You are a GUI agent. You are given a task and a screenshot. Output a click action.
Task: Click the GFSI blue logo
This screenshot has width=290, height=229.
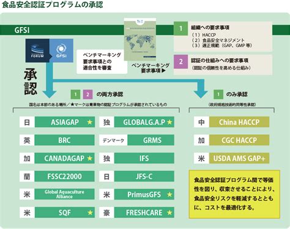pyautogui.click(x=61, y=51)
